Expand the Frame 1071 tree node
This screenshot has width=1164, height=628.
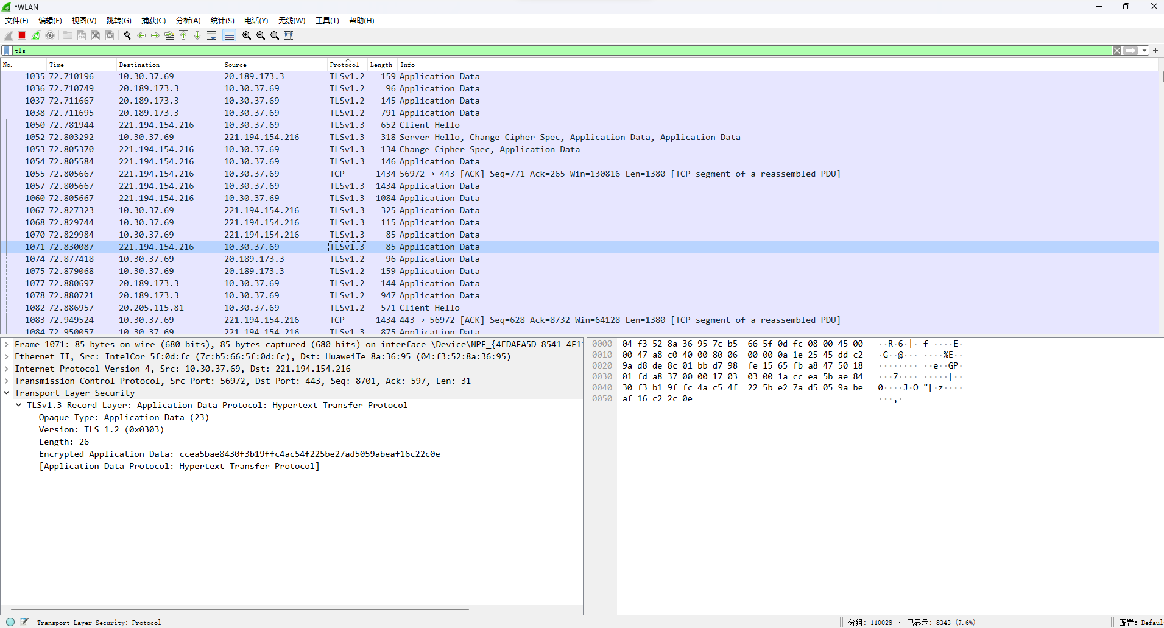tap(7, 344)
